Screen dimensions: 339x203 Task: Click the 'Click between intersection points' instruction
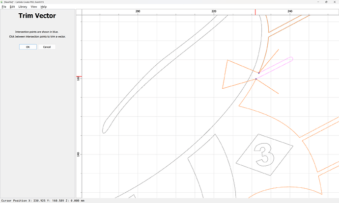click(37, 37)
